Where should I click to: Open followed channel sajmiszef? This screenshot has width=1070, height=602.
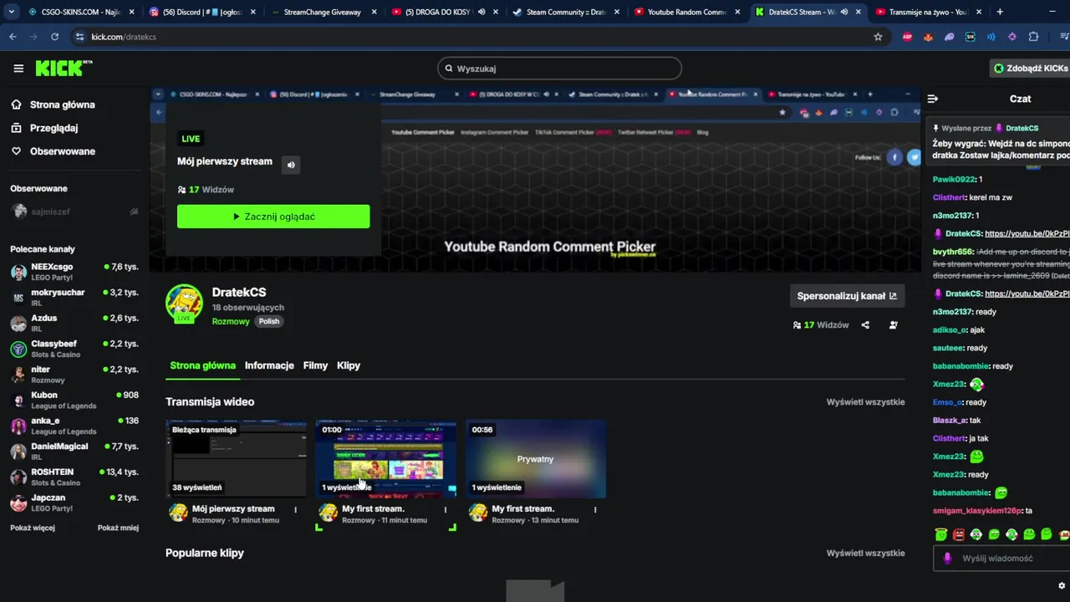pyautogui.click(x=74, y=212)
